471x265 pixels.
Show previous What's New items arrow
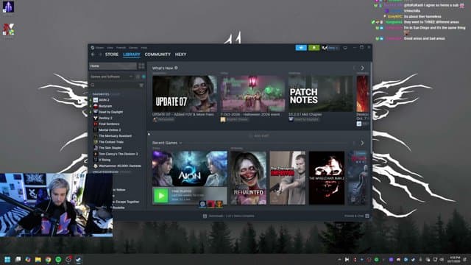[x=354, y=68]
